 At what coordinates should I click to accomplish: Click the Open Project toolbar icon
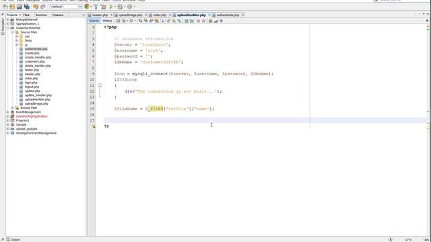click(x=20, y=7)
